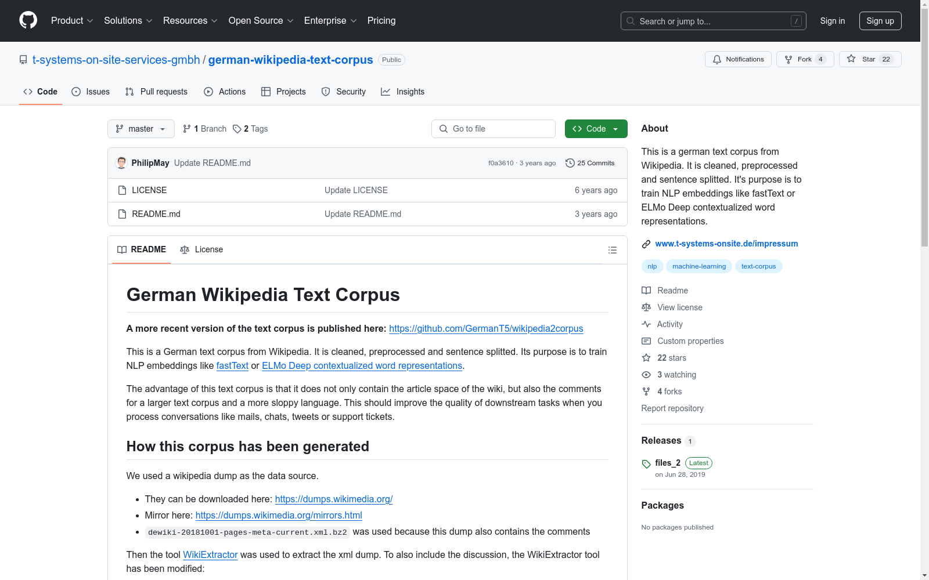Click the branch icon beside 1 Branch
This screenshot has width=929, height=580.
(187, 129)
